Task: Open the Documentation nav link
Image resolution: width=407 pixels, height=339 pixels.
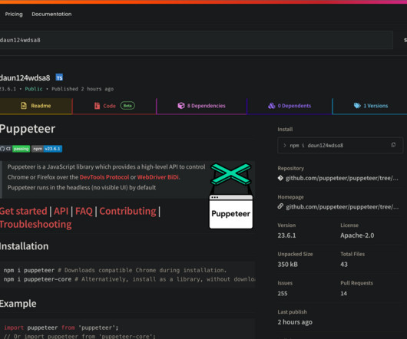Action: (51, 15)
